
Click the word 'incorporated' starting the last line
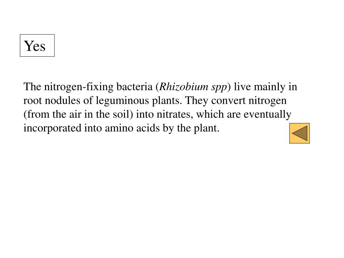[52, 129]
